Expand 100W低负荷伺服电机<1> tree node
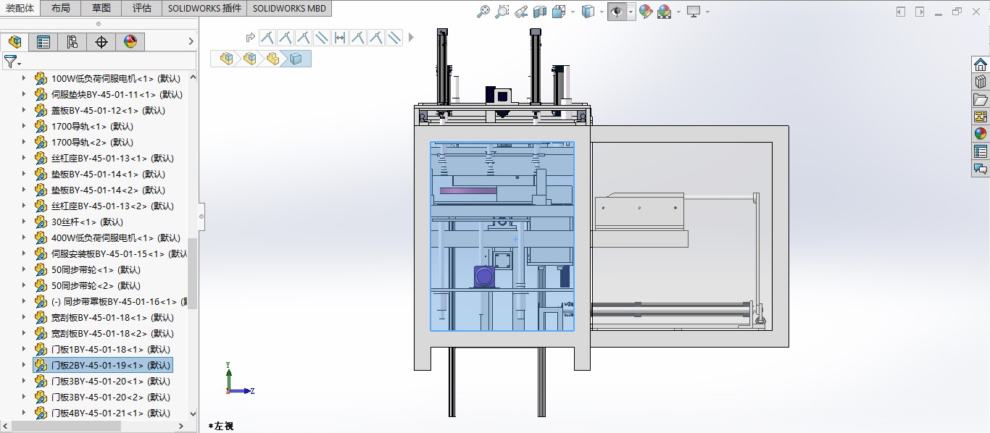Viewport: 990px width, 433px height. click(x=23, y=78)
